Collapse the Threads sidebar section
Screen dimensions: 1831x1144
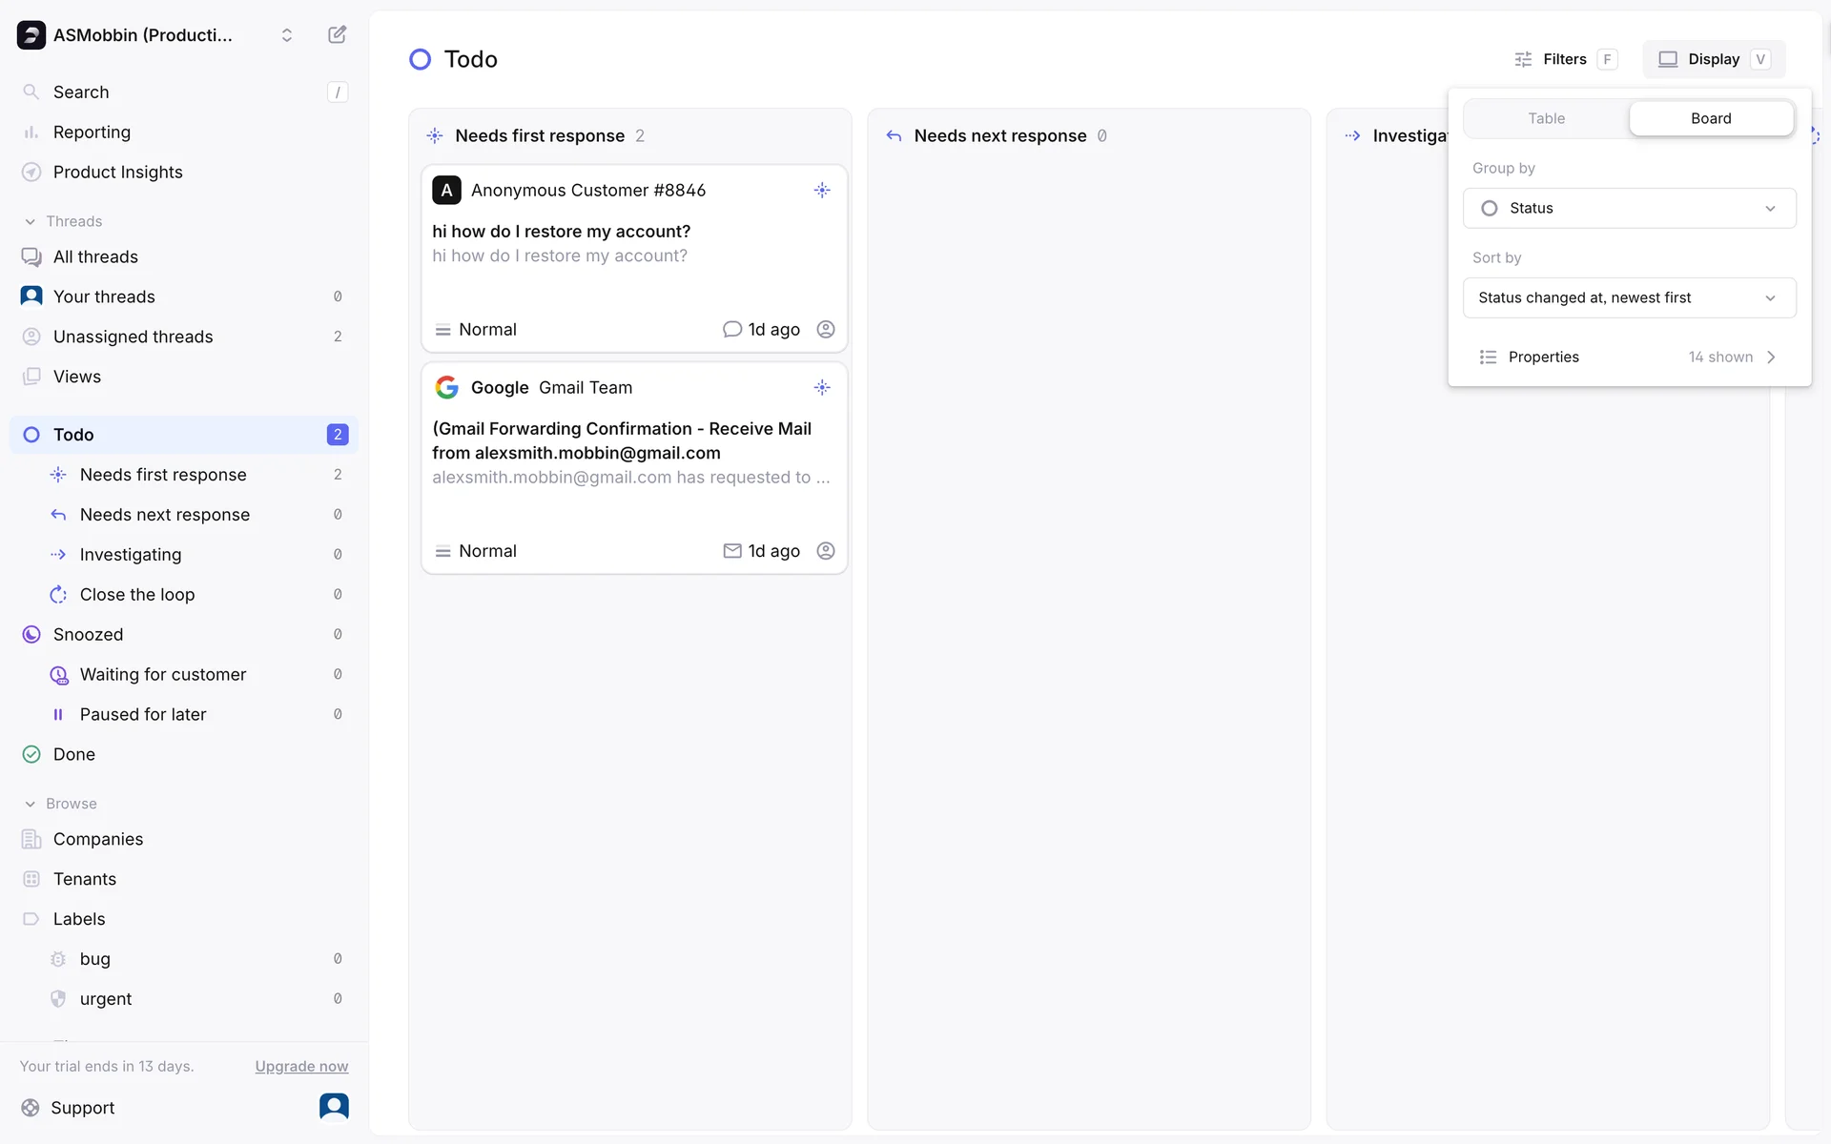coord(31,221)
